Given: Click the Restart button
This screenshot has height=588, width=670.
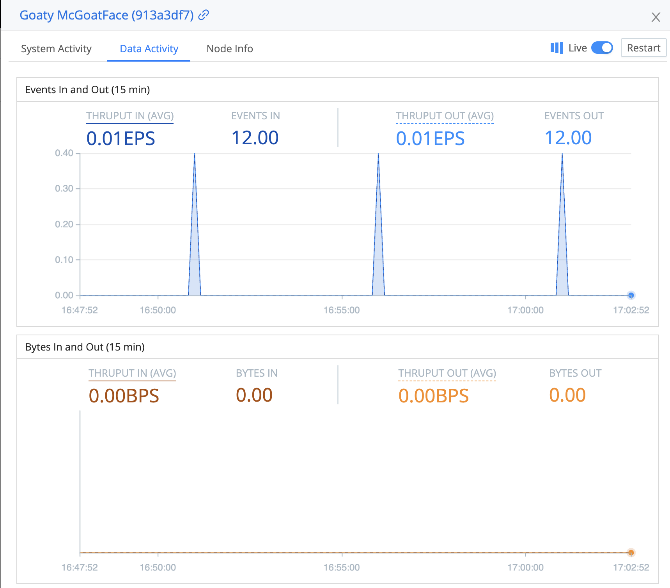Looking at the screenshot, I should pos(643,48).
